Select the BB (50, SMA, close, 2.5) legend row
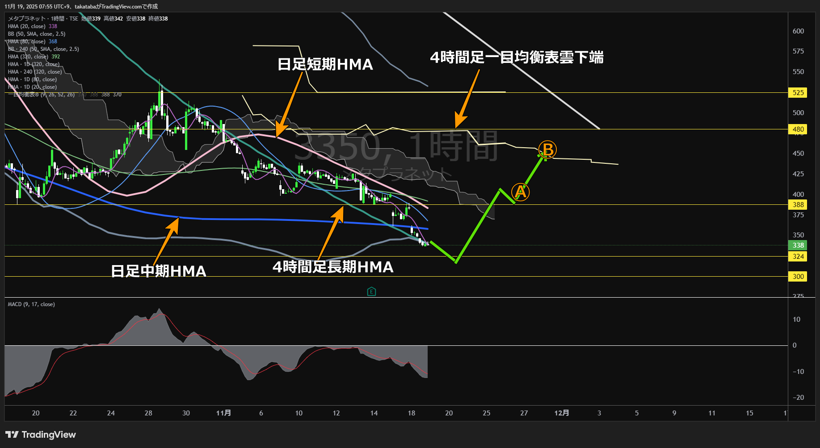820x448 pixels. [37, 34]
